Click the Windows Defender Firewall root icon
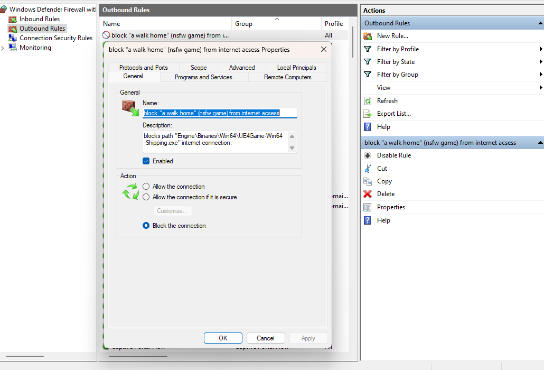Screen dimensions: 544x370 pos(4,10)
